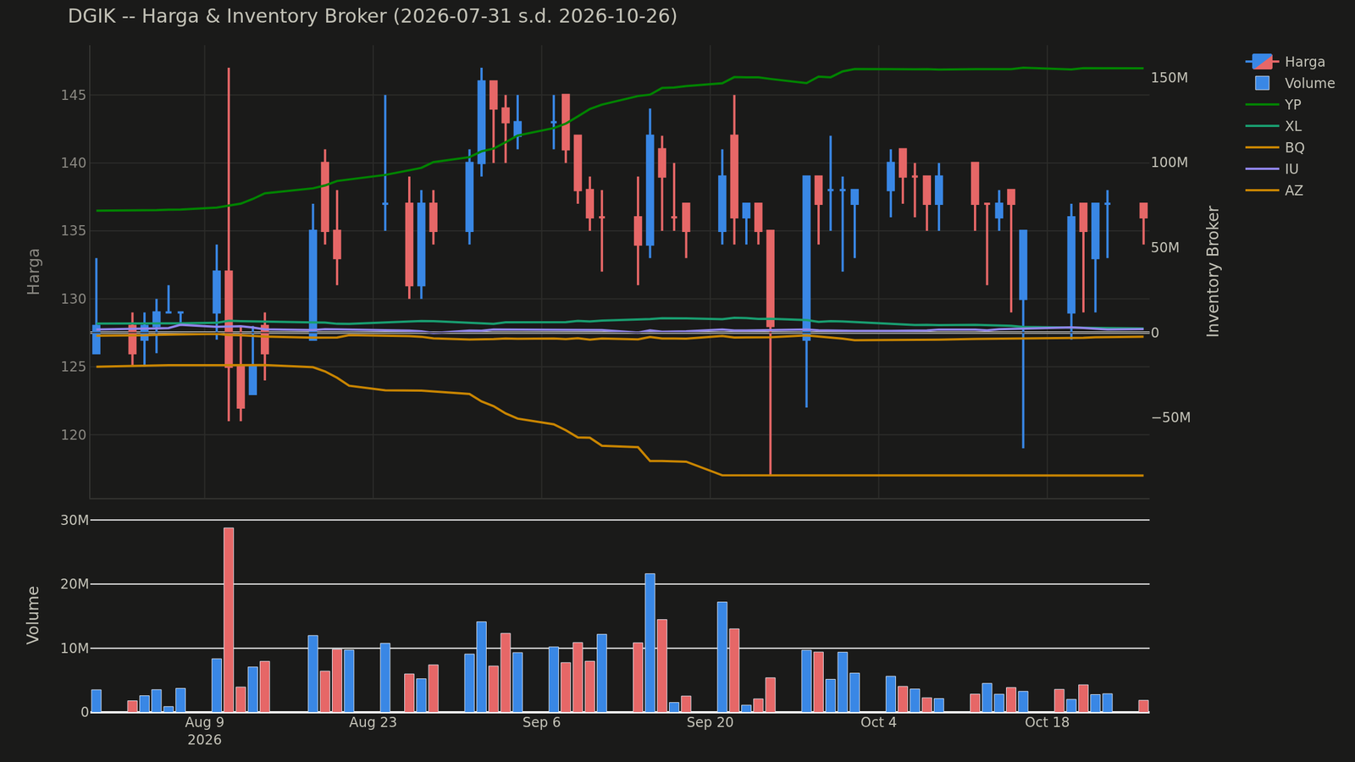Toggle the BQ legend entry
Viewport: 1355px width, 762px height.
[x=1275, y=147]
